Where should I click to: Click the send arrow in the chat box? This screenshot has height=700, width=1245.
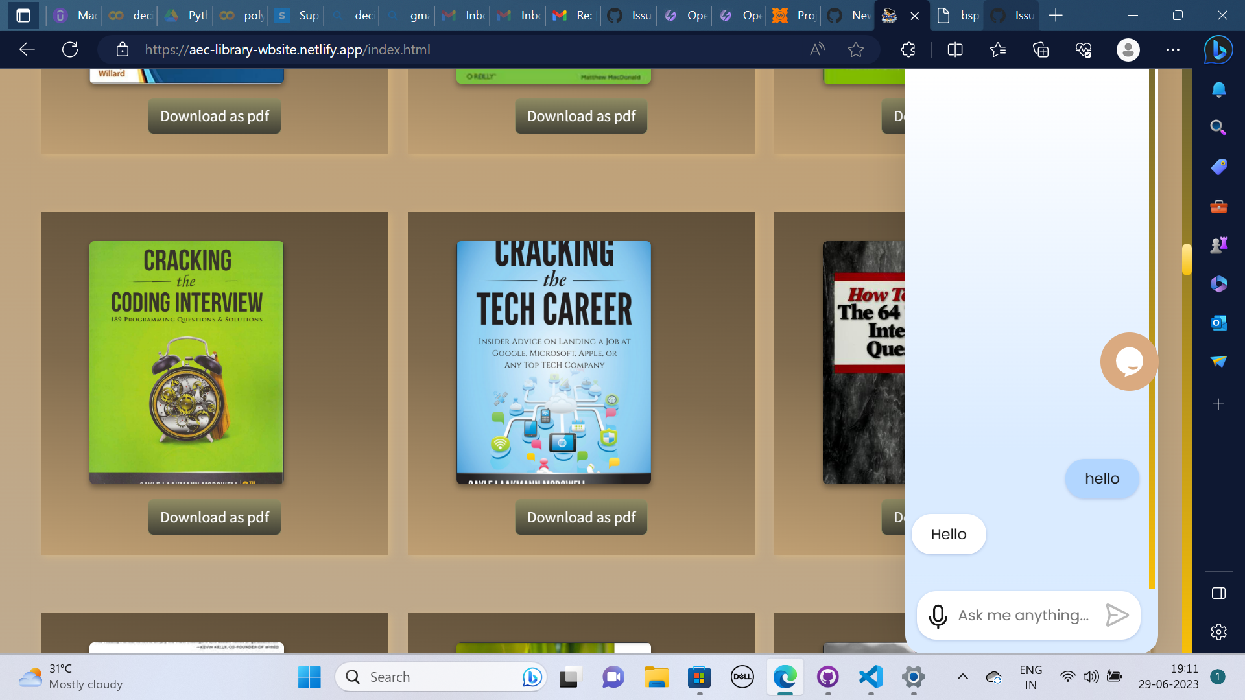click(1117, 615)
